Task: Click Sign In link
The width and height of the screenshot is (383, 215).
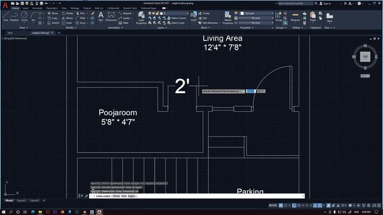Action: click(x=325, y=4)
